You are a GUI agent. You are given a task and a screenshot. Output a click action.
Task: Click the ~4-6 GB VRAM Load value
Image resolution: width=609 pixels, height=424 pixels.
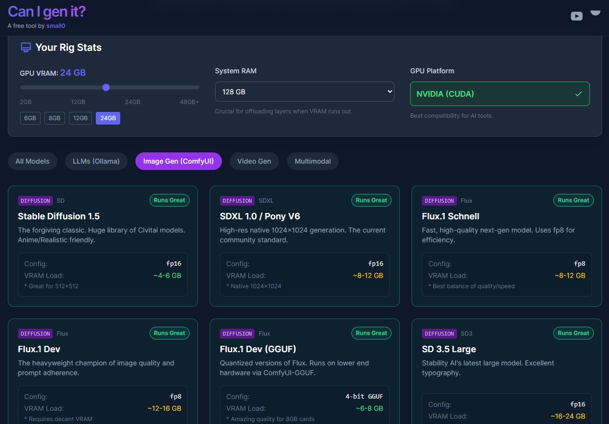[x=167, y=276]
